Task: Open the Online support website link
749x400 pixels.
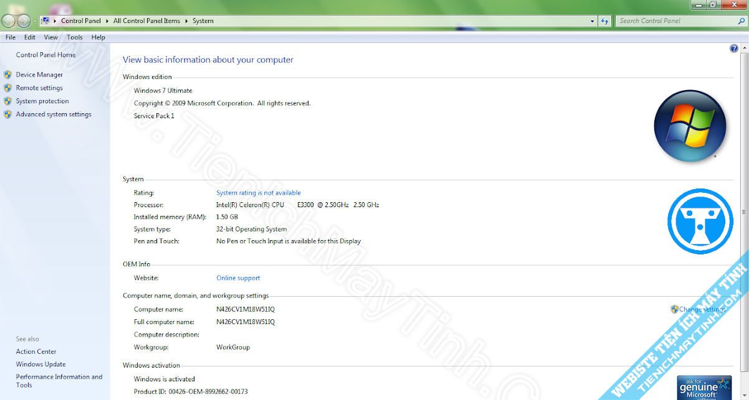Action: point(238,278)
